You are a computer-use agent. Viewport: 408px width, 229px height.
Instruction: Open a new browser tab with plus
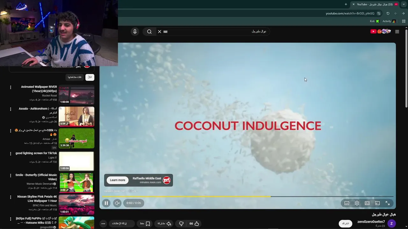click(x=346, y=4)
